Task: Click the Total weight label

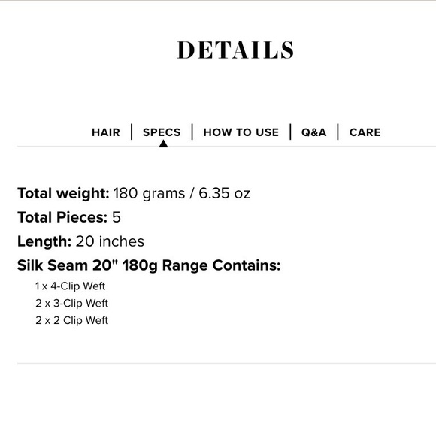Action: 63,193
